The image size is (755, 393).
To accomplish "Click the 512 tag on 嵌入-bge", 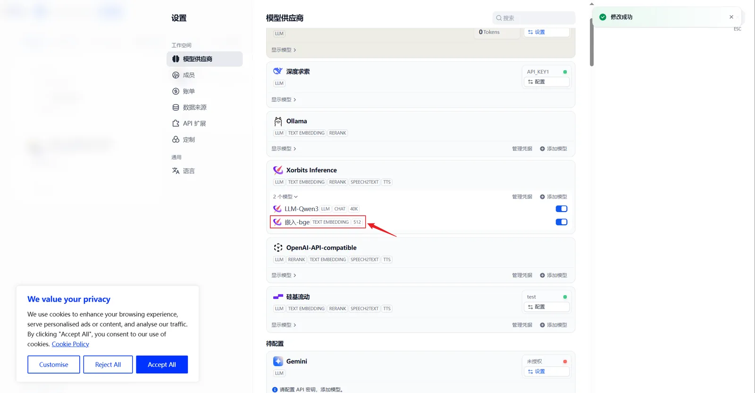I will [357, 222].
